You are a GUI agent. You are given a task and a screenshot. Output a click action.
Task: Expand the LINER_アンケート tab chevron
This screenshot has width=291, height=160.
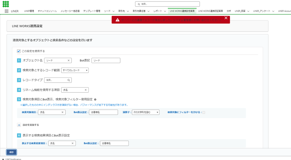click(x=273, y=11)
